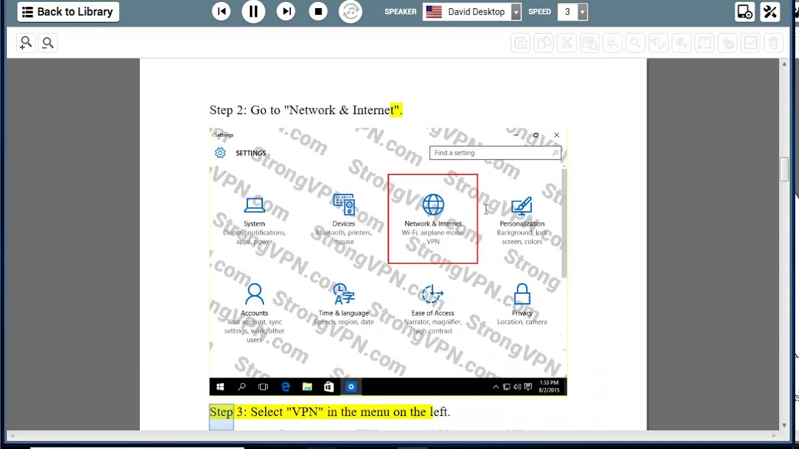The height and width of the screenshot is (449, 799).
Task: Click the Task View icon in embedded taskbar
Action: coord(263,387)
